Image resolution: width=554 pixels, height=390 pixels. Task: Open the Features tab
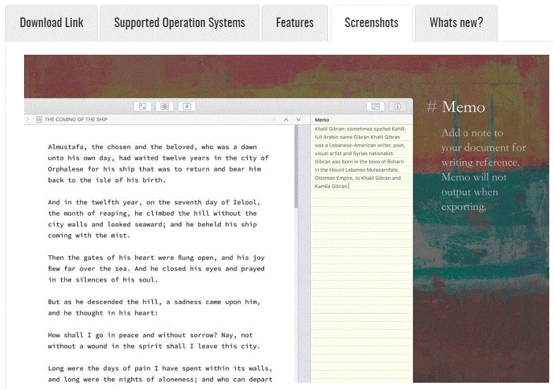point(295,23)
